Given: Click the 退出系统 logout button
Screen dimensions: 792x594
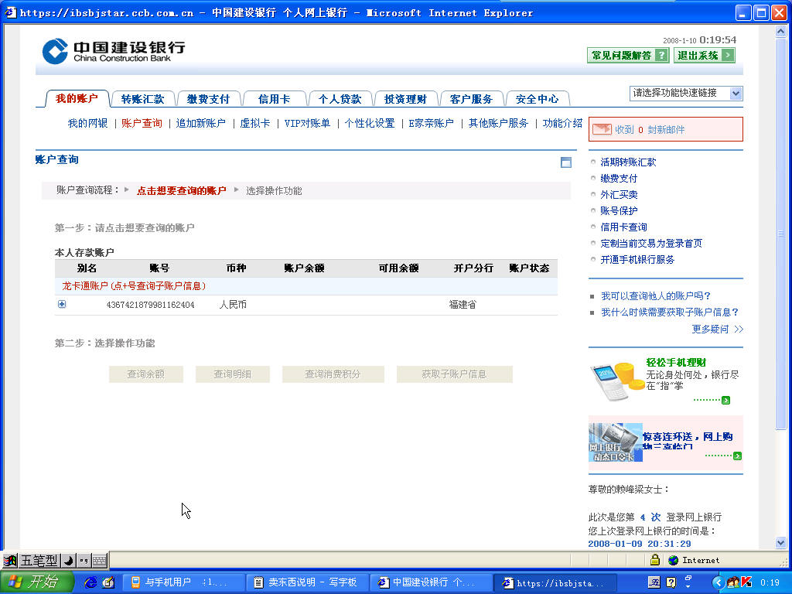Looking at the screenshot, I should (704, 56).
